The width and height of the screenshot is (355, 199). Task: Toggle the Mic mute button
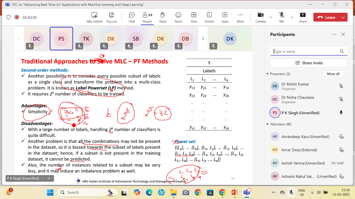(x=282, y=17)
